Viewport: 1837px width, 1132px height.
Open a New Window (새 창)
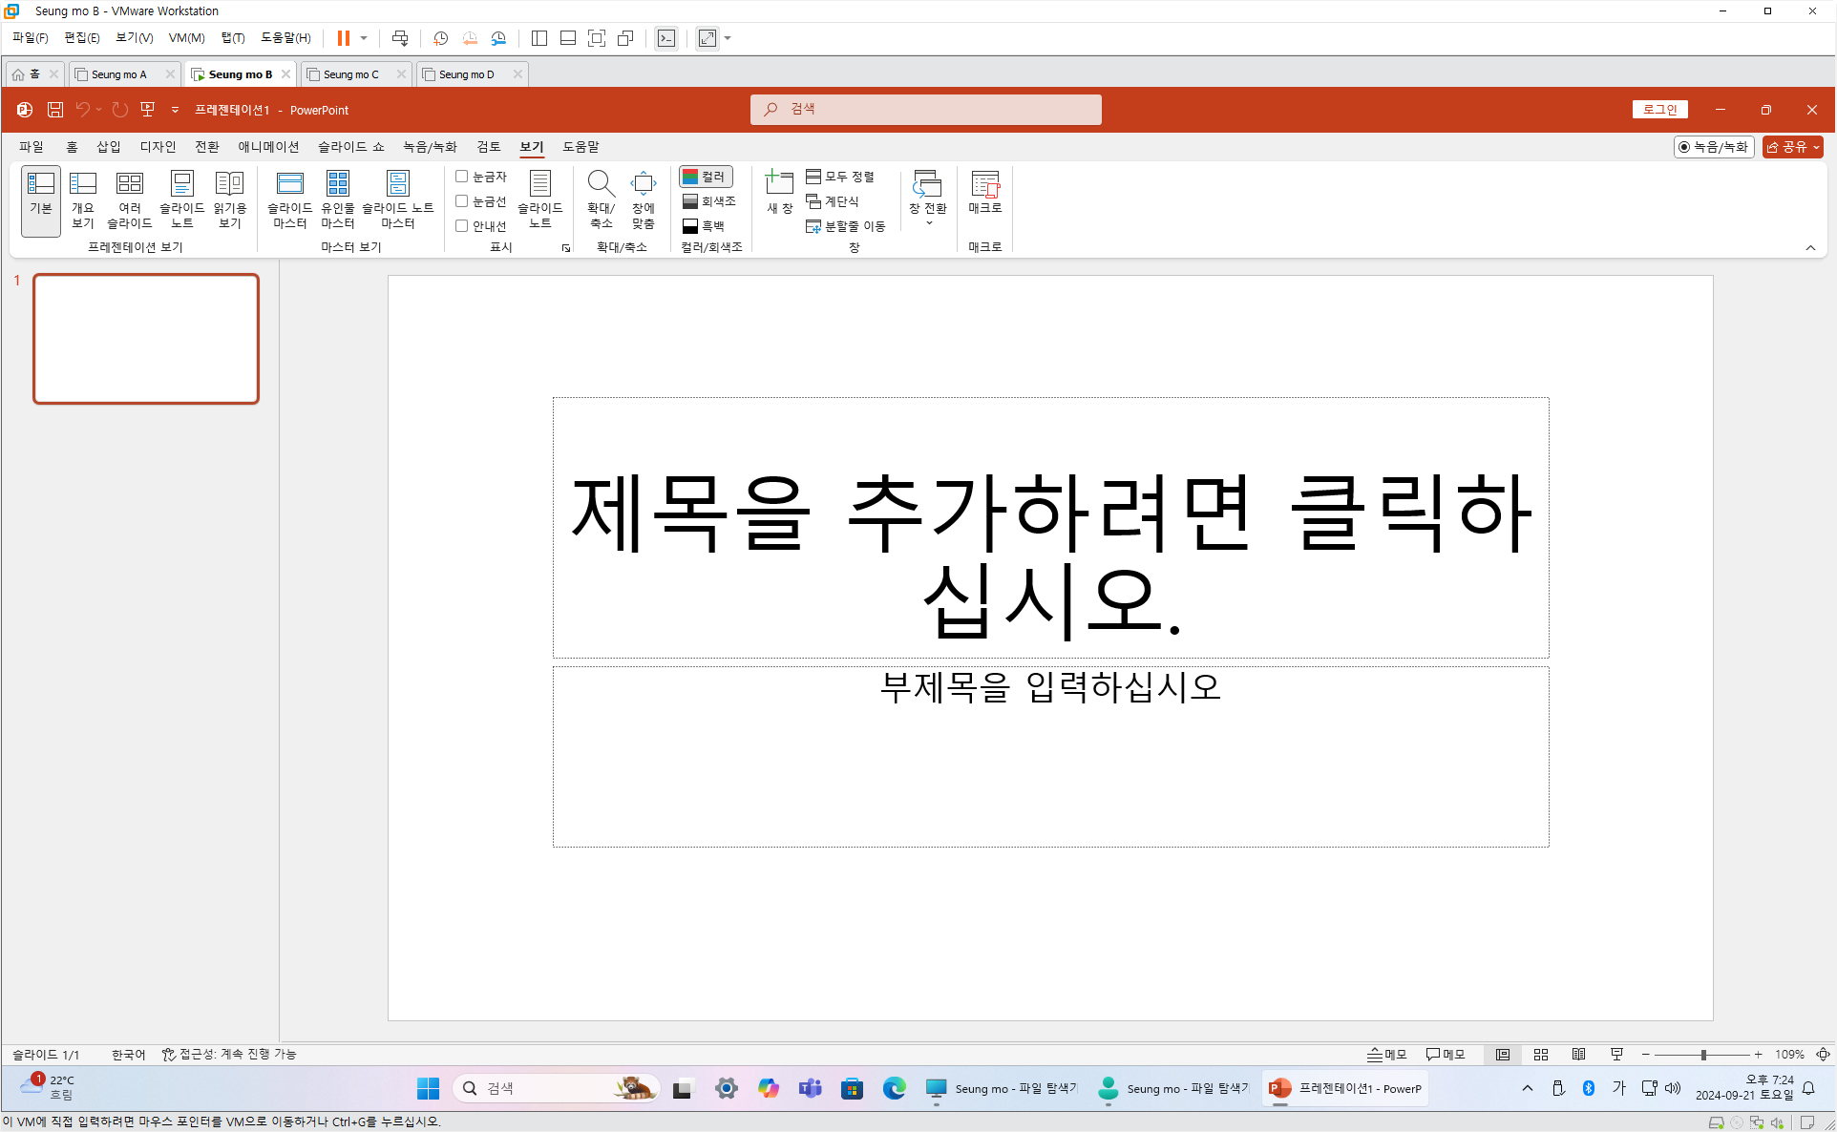pyautogui.click(x=779, y=192)
